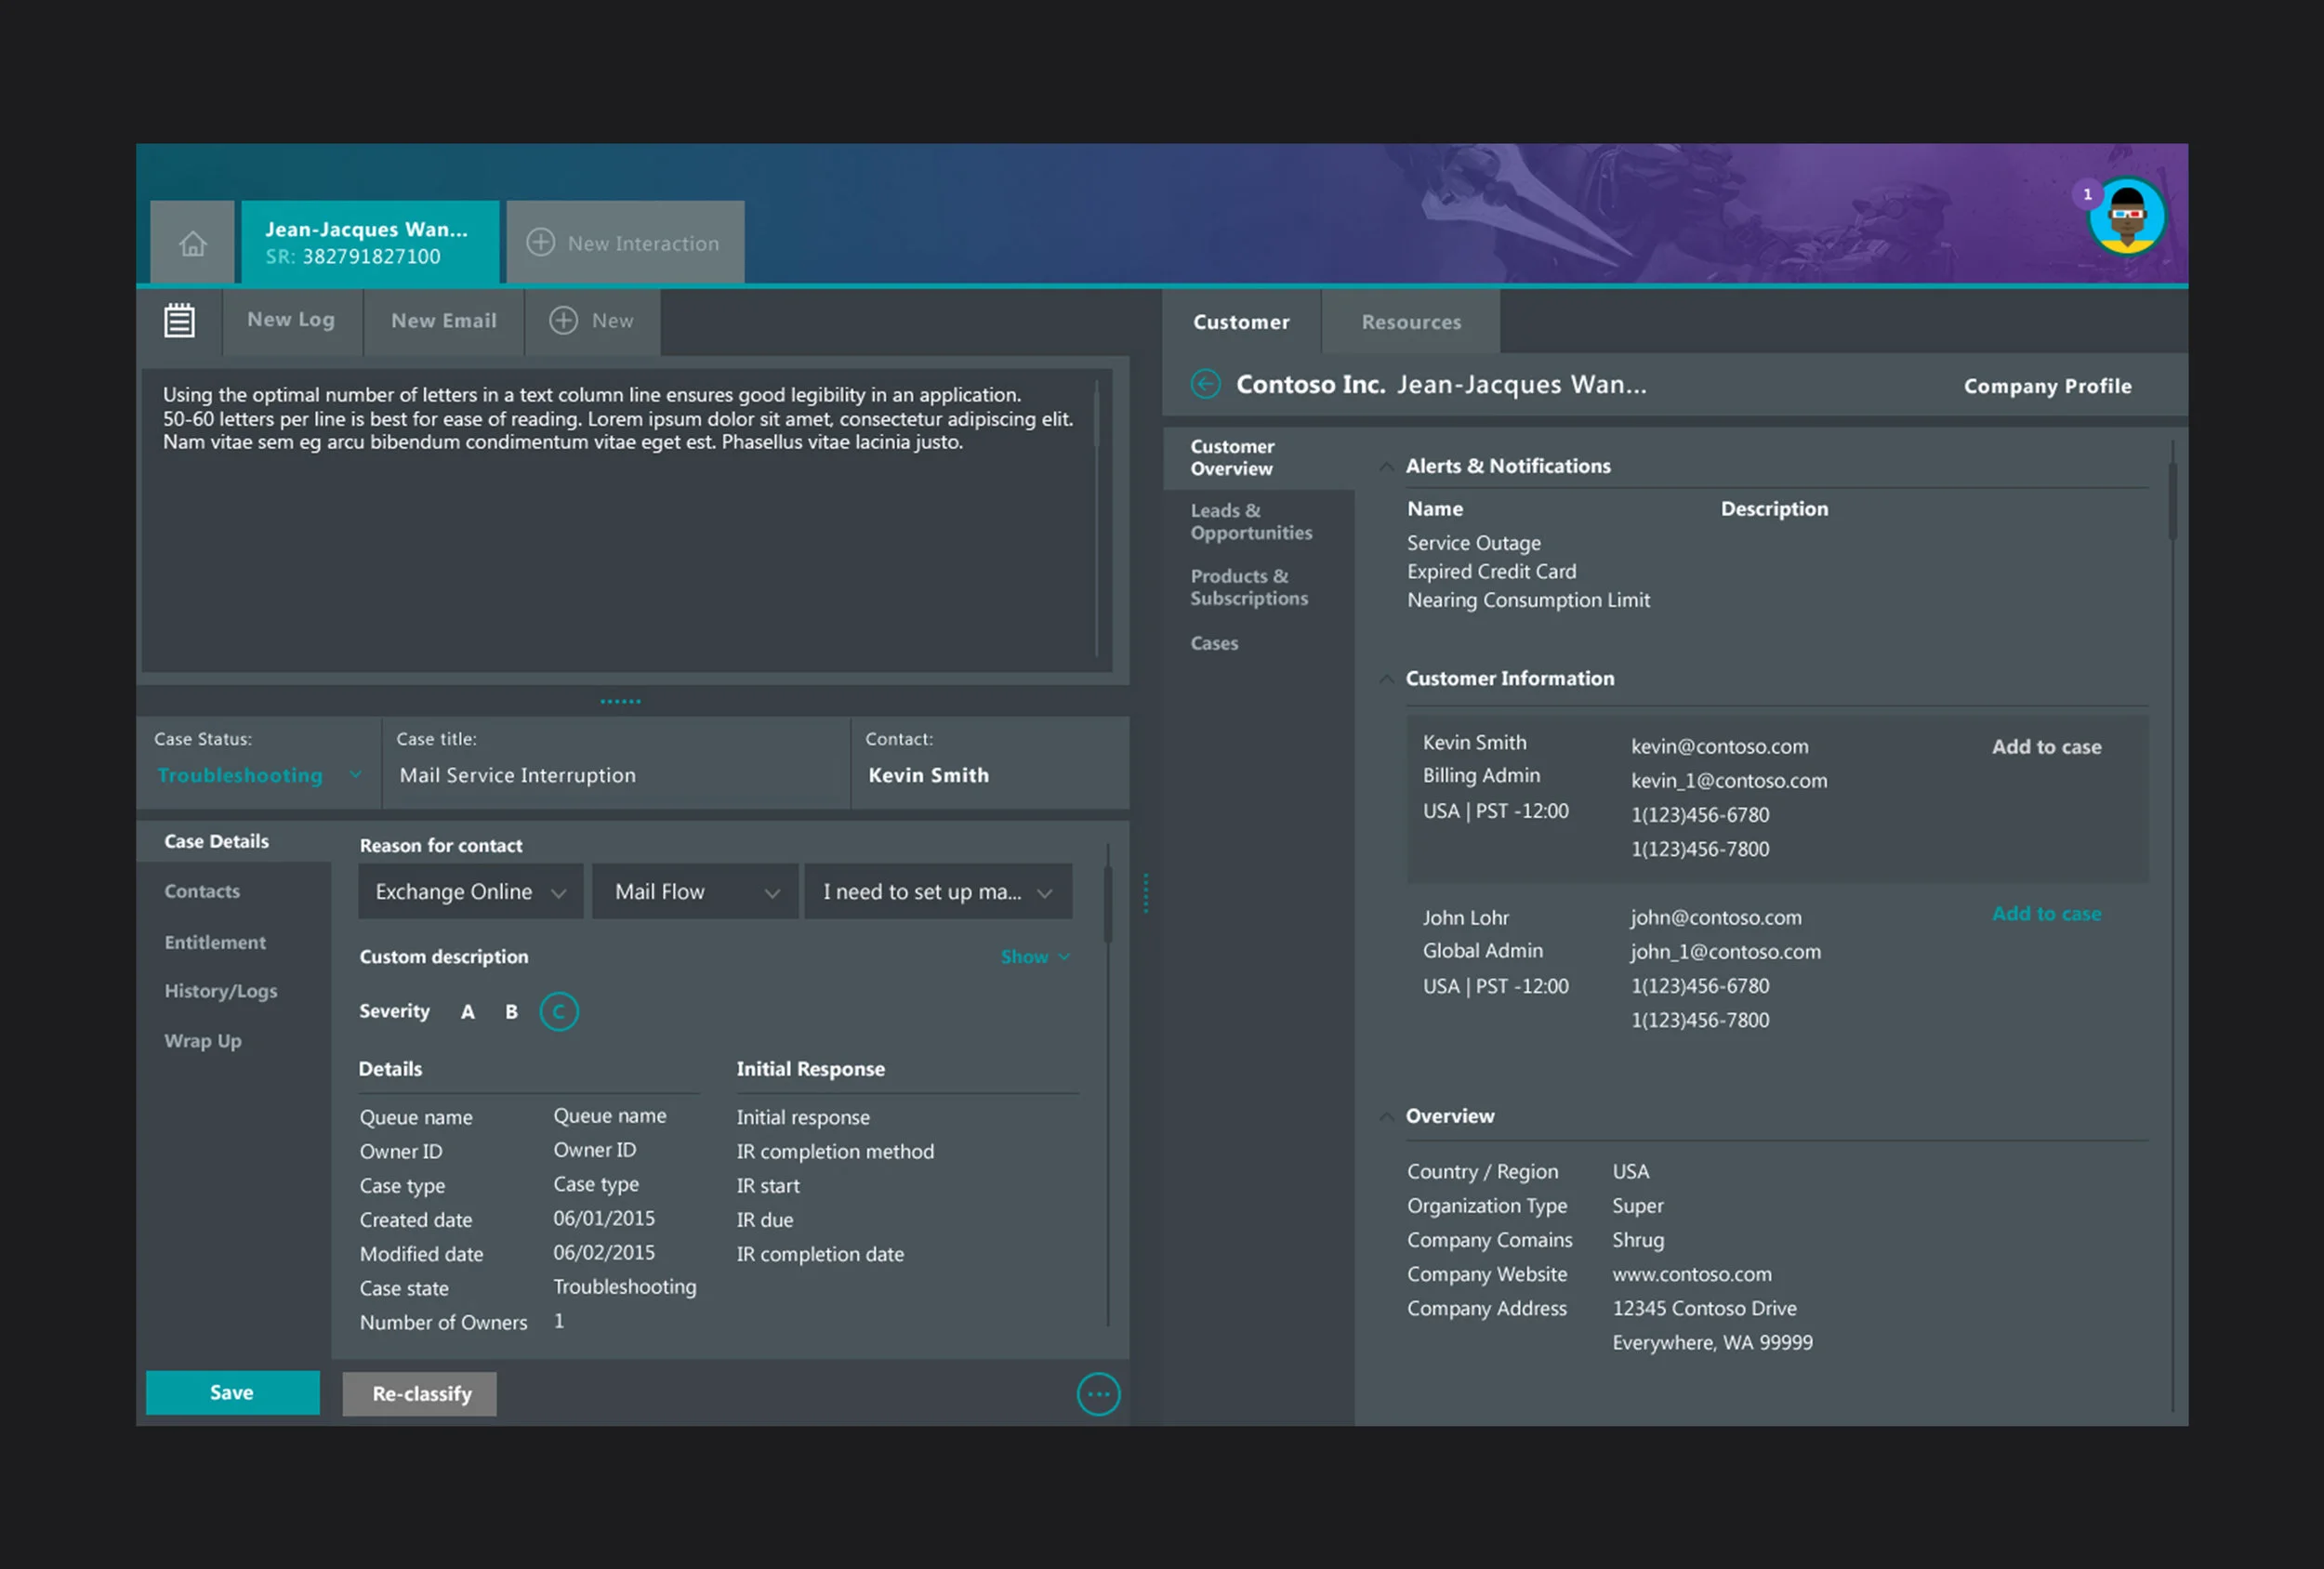This screenshot has height=1569, width=2324.
Task: Open Case Status Troubleshooting dropdown
Action: tap(258, 775)
